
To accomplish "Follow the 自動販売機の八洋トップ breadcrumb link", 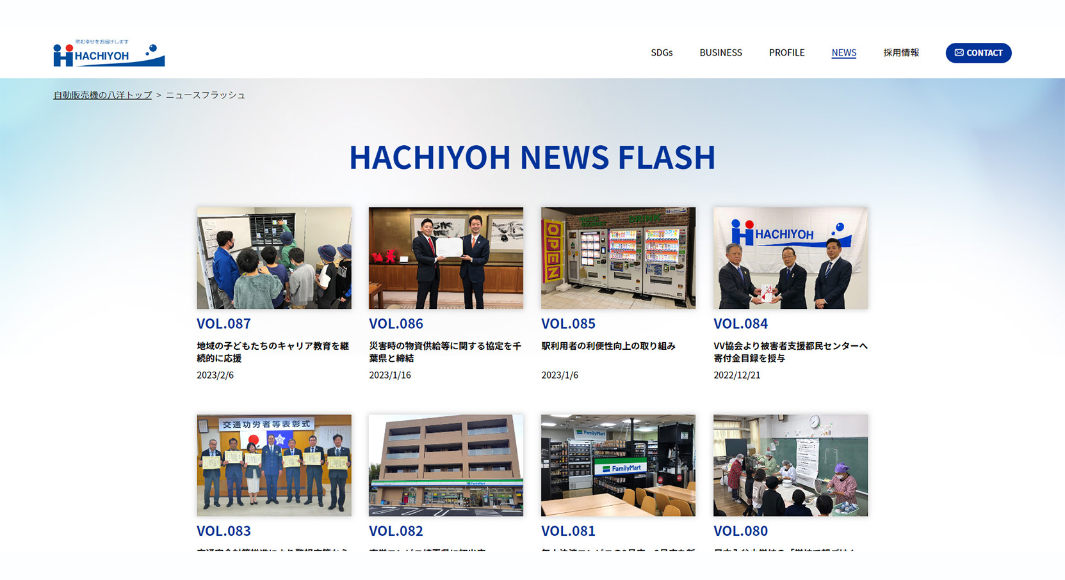I will coord(102,95).
